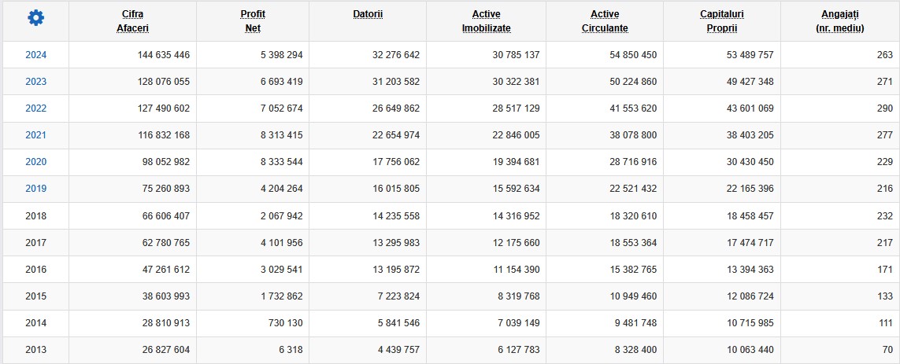Select debt value 4 439 757
The width and height of the screenshot is (900, 364).
point(398,350)
